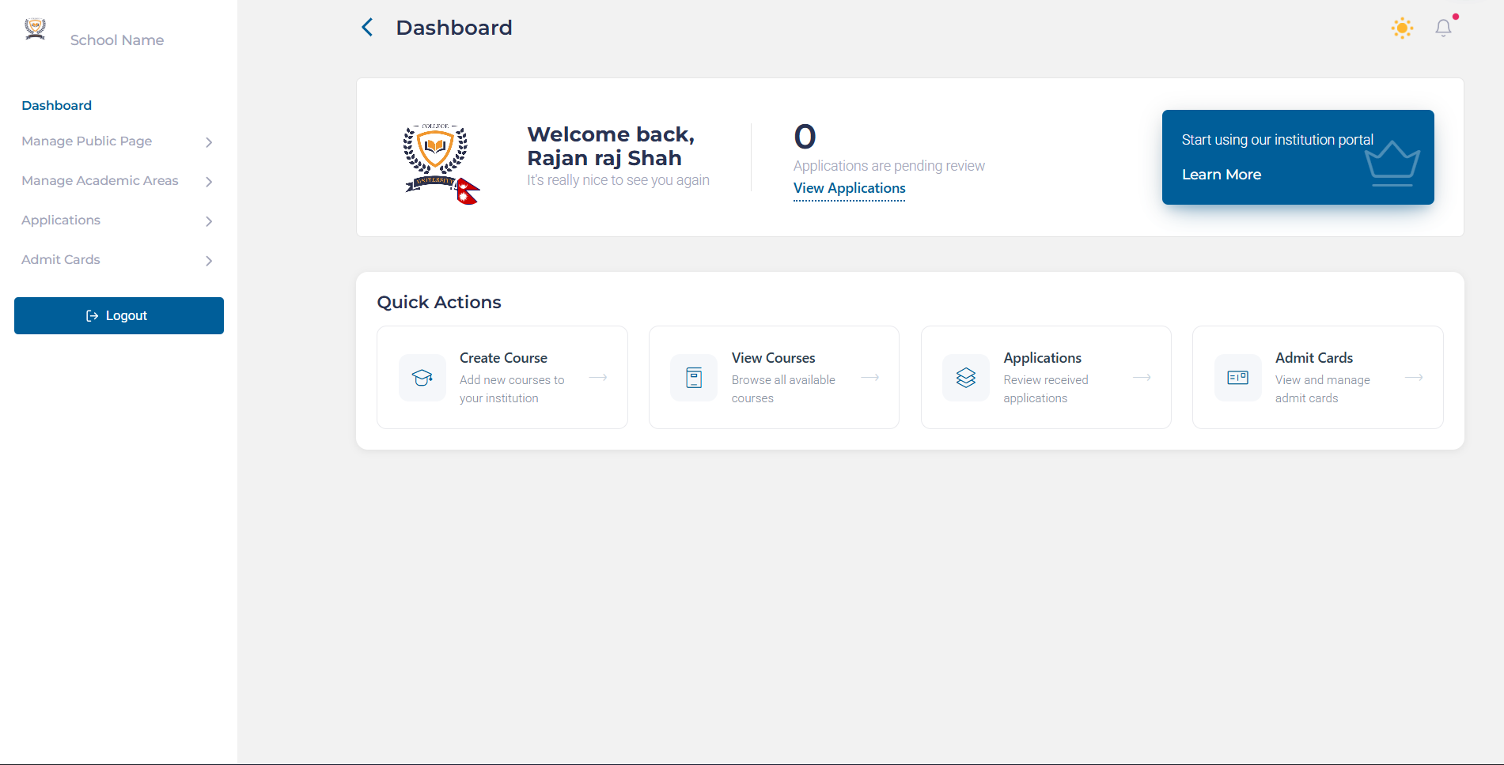Click the arrow on Create Course card
This screenshot has height=765, width=1504.
(x=598, y=378)
